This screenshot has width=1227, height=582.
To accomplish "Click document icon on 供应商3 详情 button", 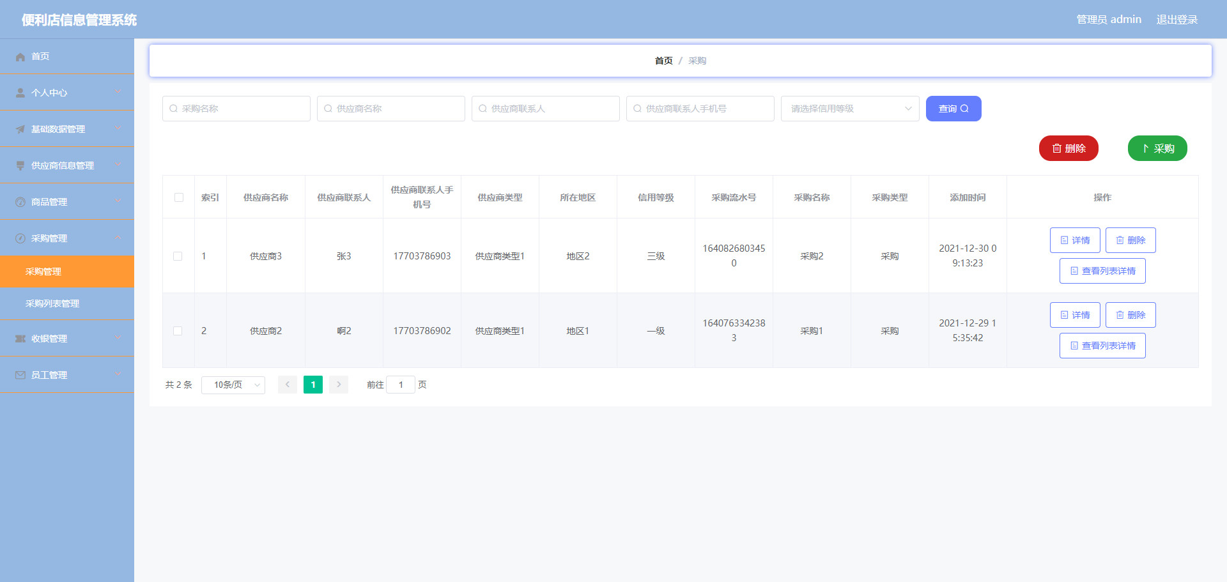I will pyautogui.click(x=1064, y=240).
